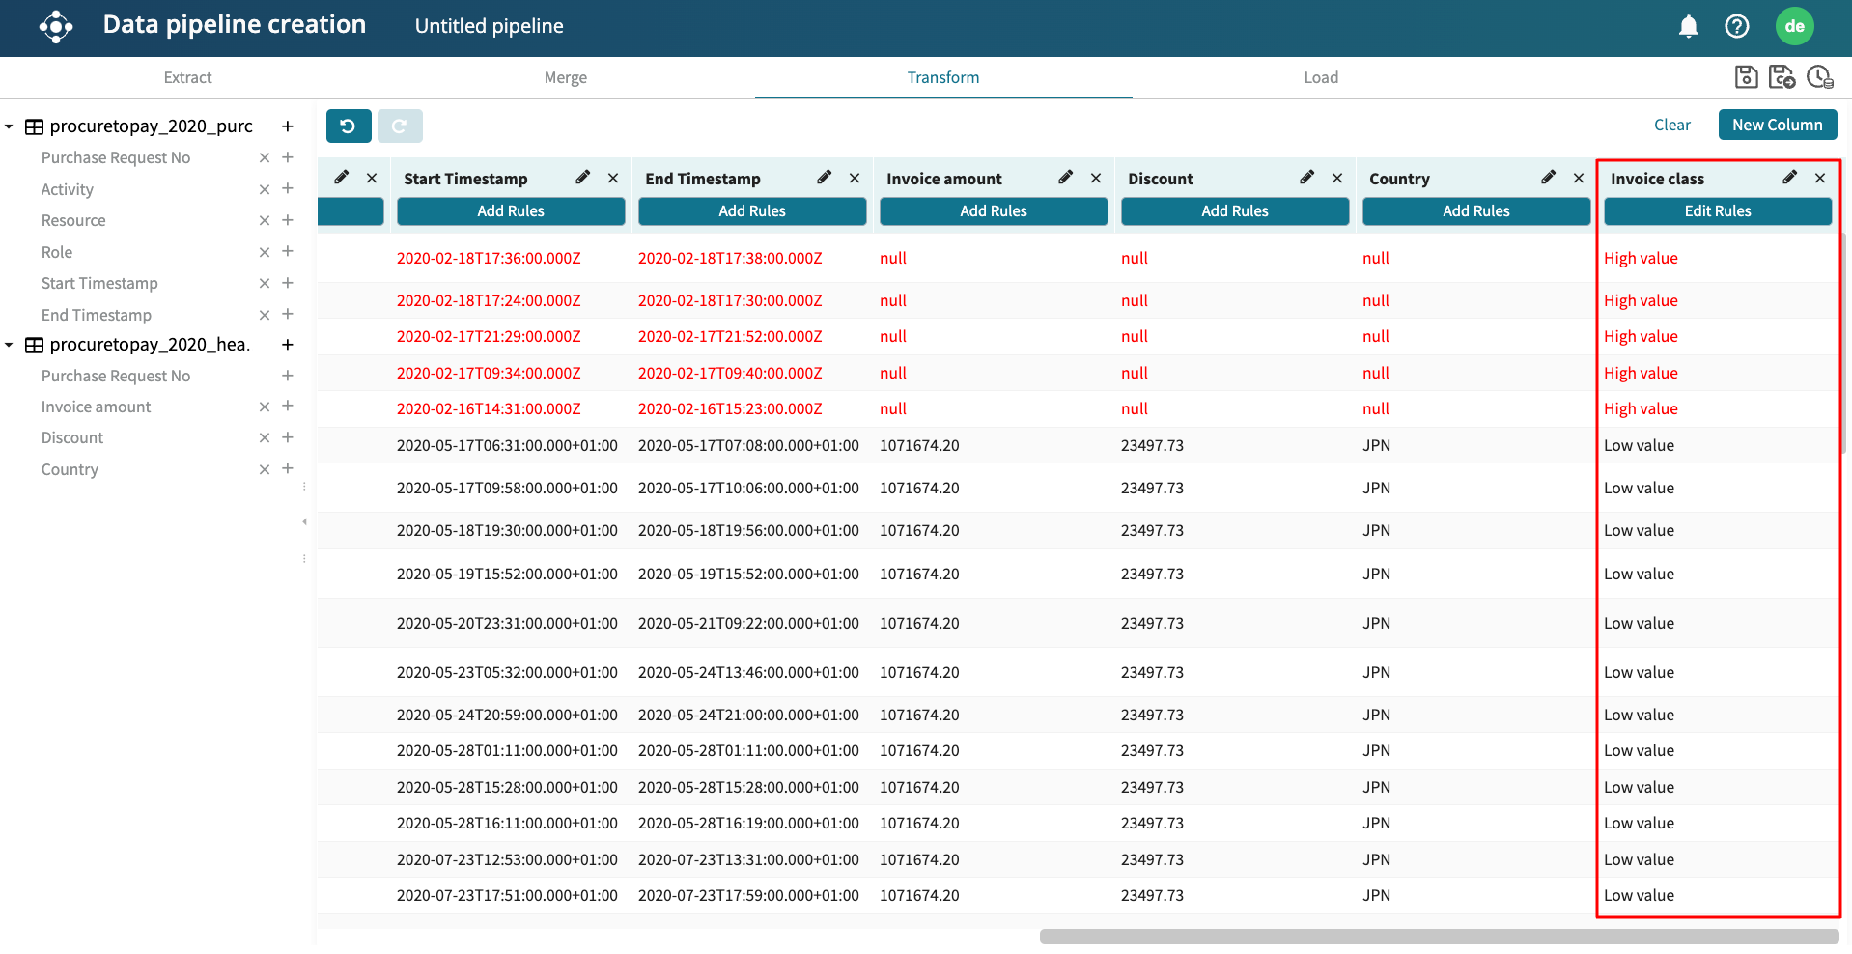Collapse the procuretopay_2020_purc table tree

tap(9, 126)
